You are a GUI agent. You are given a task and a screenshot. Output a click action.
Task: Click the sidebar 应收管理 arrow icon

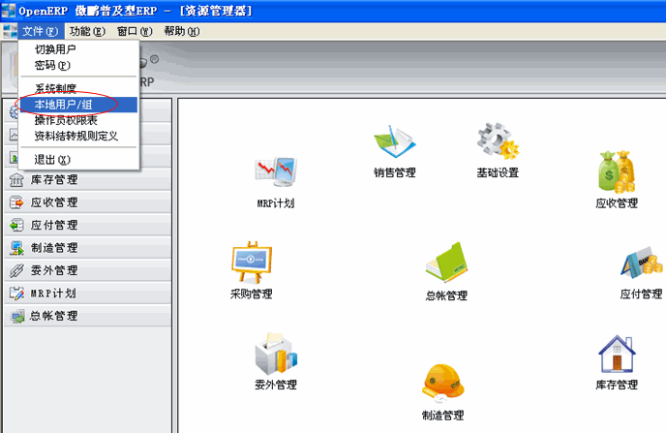16,202
